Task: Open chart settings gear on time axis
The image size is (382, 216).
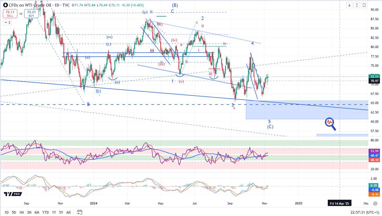Action: click(375, 203)
